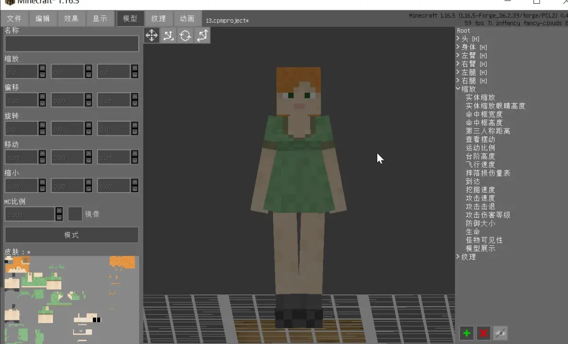The image size is (568, 344).
Task: Select 实体缩放眼睛高度 in the tree
Action: point(496,106)
